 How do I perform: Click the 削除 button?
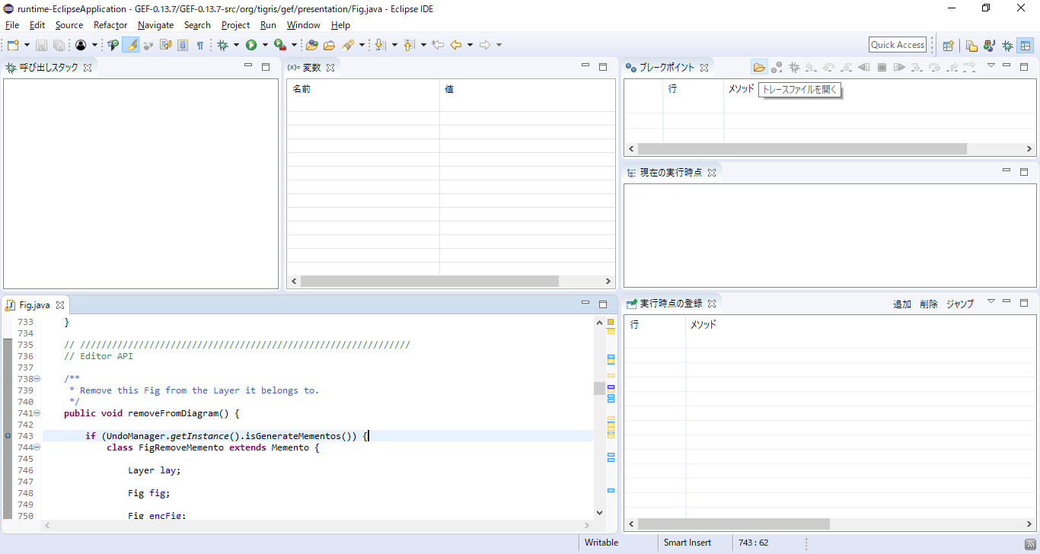coord(929,304)
